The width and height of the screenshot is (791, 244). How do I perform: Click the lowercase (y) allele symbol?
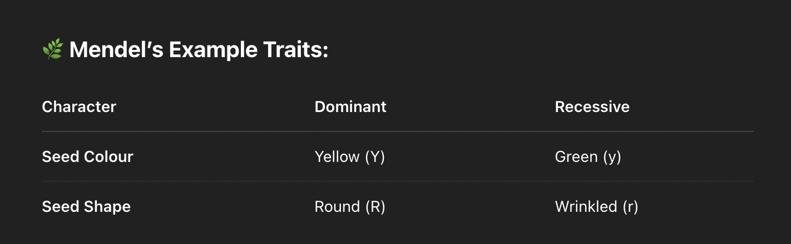[612, 157]
